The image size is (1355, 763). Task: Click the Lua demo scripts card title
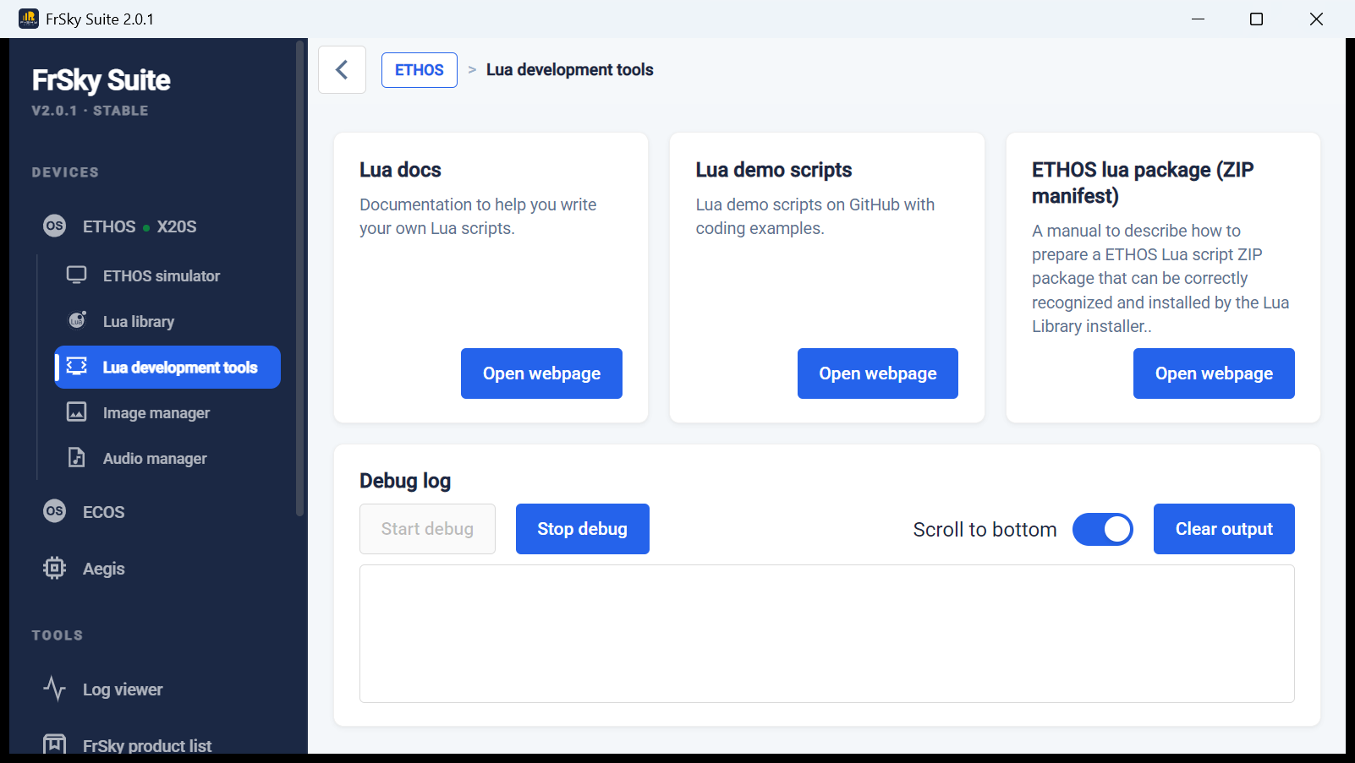pos(773,169)
